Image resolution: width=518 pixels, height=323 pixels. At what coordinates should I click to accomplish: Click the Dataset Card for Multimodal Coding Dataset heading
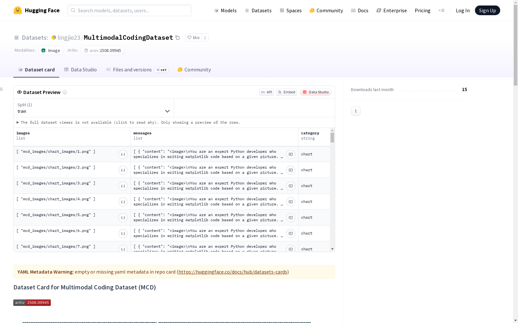point(85,287)
